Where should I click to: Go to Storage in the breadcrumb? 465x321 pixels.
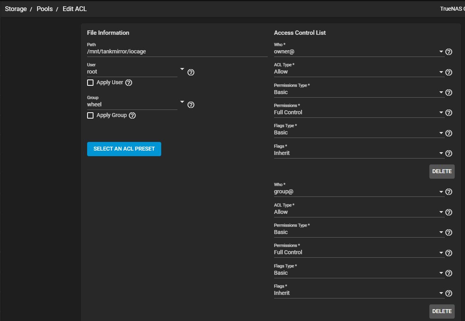coord(16,9)
